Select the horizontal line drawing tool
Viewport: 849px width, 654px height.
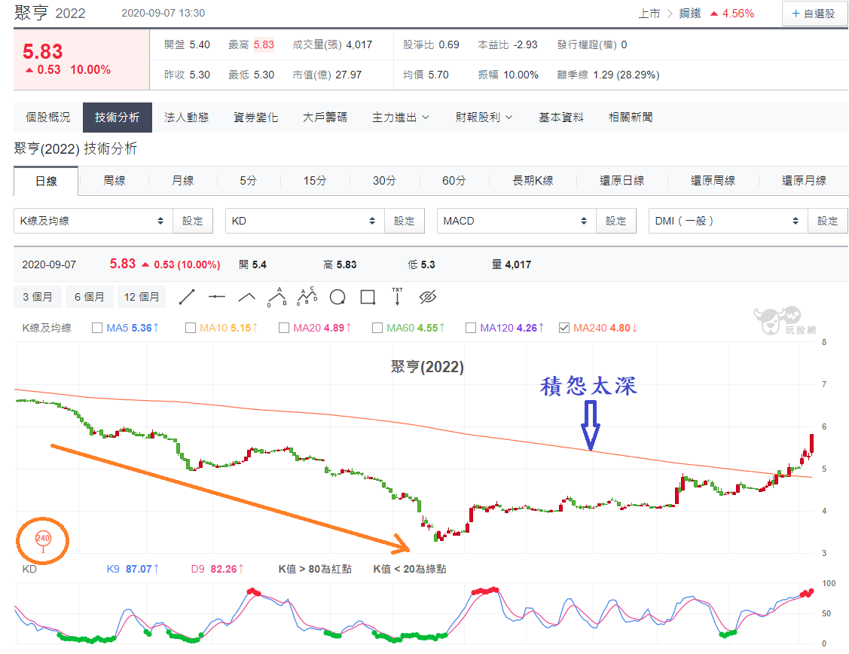tap(217, 297)
